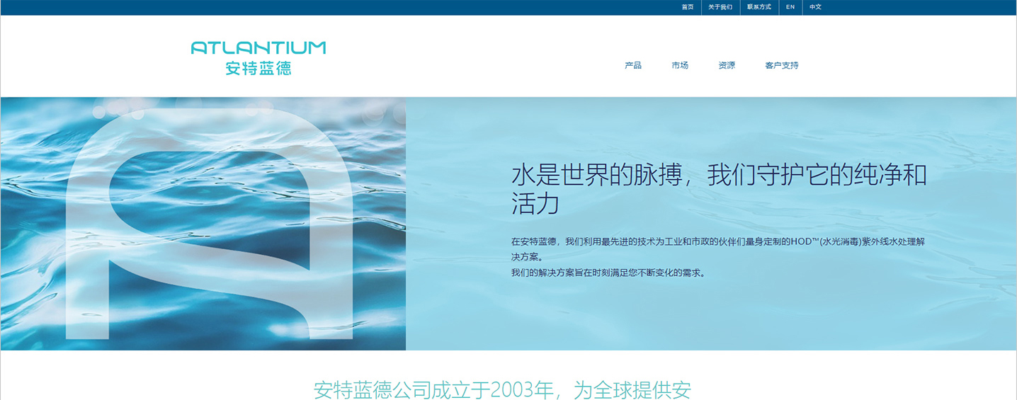Switch site language to EN

[x=790, y=7]
